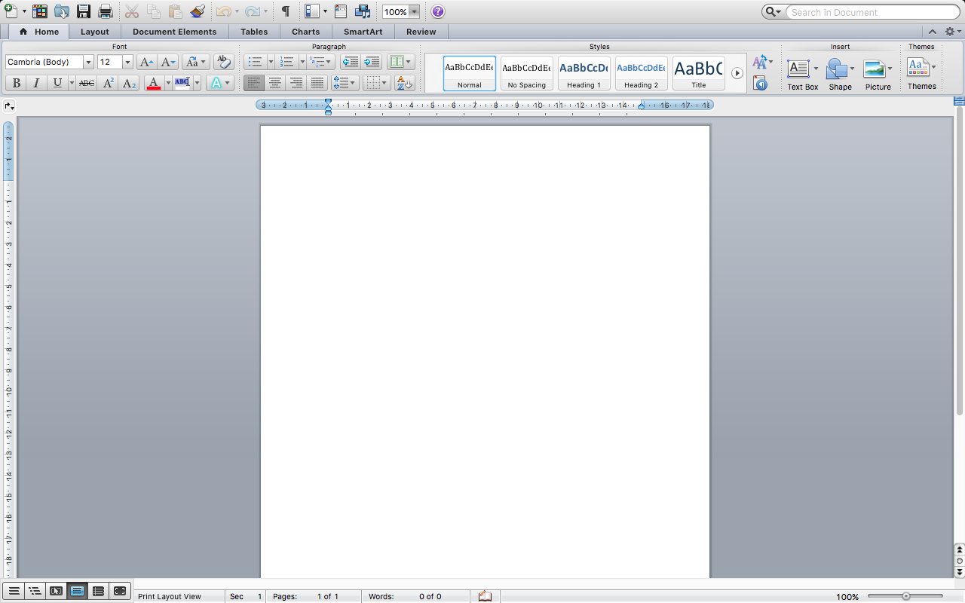Screen dimensions: 965x603
Task: Select Print Layout view button
Action: tap(77, 591)
